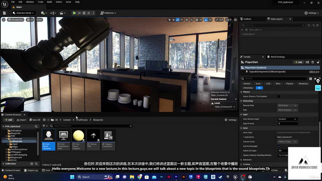Select BP_FirstPersonCharacter thumbnail
The image size is (322, 181).
pos(49,140)
